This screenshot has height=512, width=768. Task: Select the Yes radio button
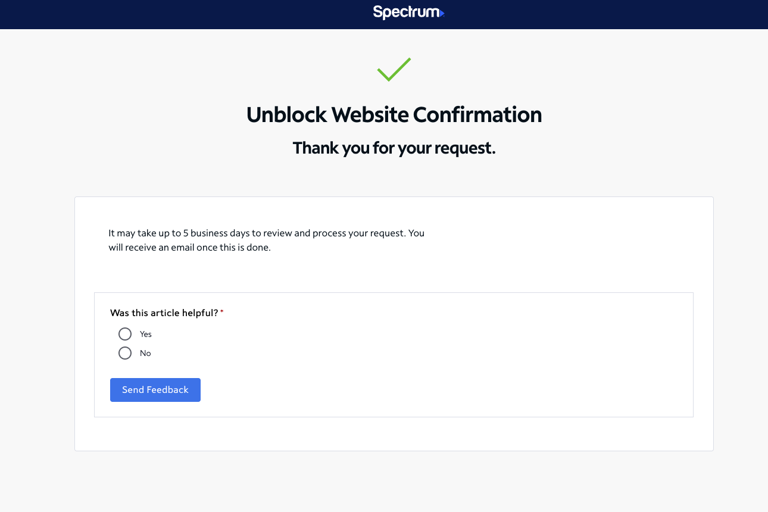pyautogui.click(x=125, y=334)
